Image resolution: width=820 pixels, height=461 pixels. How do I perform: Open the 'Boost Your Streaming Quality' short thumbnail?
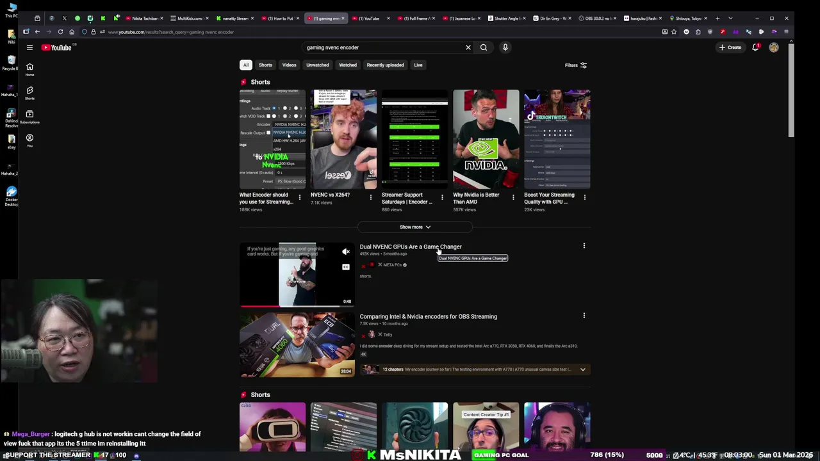[x=557, y=139]
